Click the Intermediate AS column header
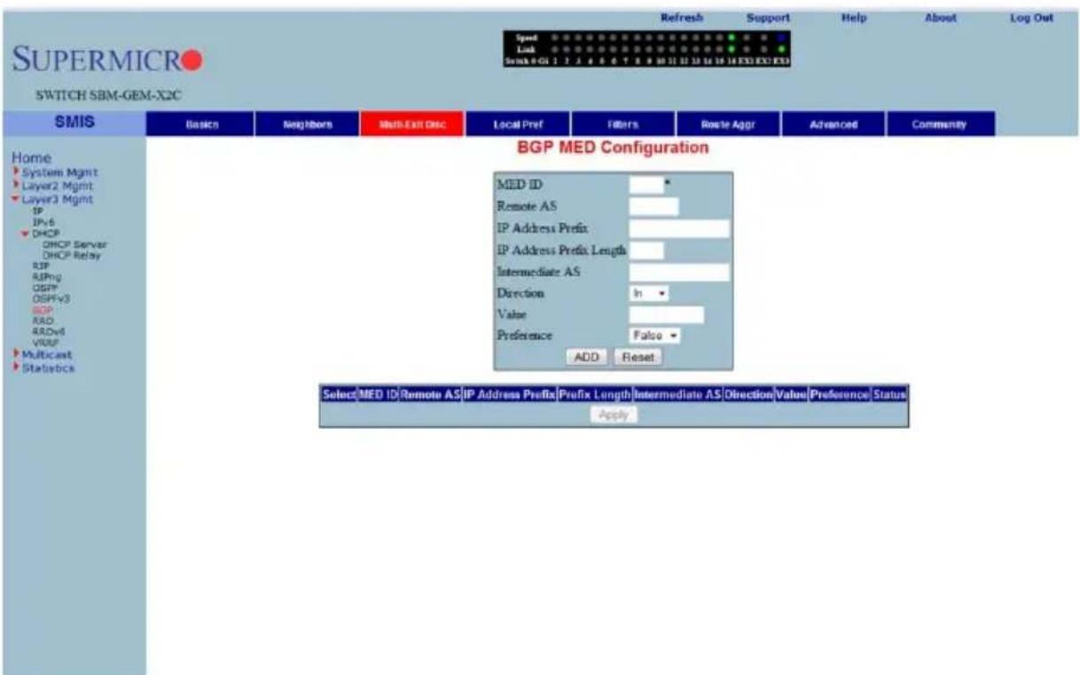Image resolution: width=1080 pixels, height=675 pixels. coord(677,393)
